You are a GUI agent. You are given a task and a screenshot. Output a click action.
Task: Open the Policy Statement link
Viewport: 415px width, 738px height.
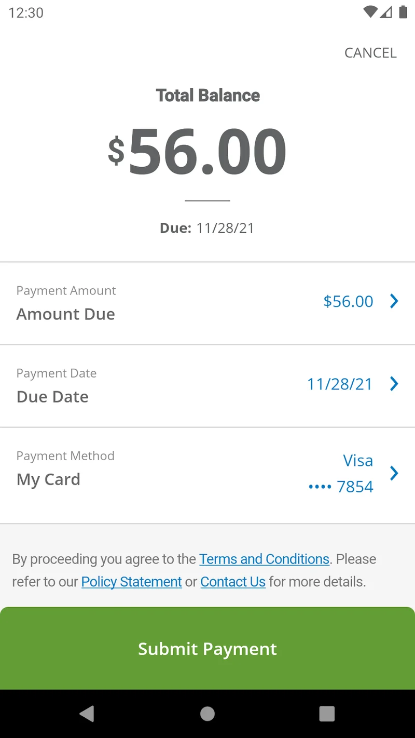coord(131,582)
